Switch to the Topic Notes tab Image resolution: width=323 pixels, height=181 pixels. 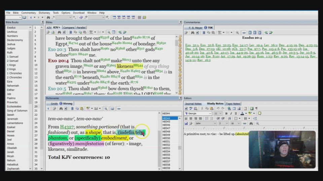pos(233,104)
